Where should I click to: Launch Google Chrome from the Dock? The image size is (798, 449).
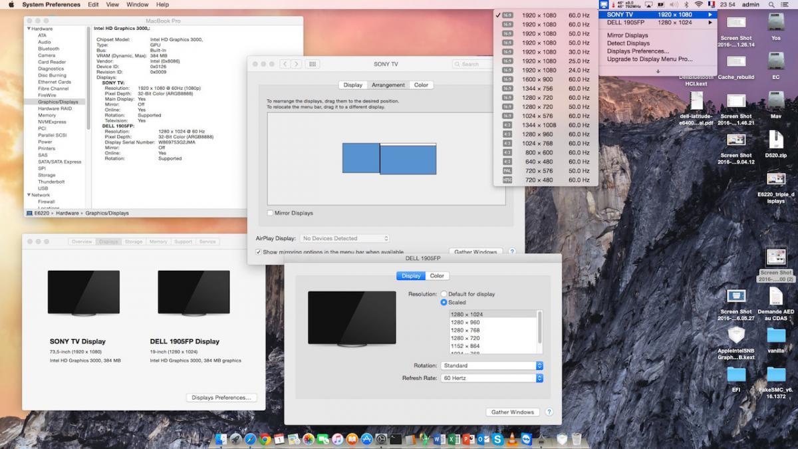[x=265, y=439]
